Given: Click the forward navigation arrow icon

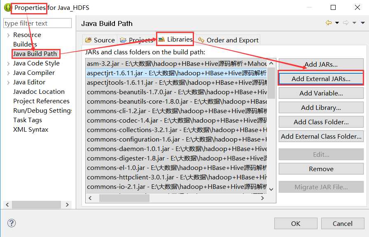Looking at the screenshot, I should pyautogui.click(x=346, y=23).
